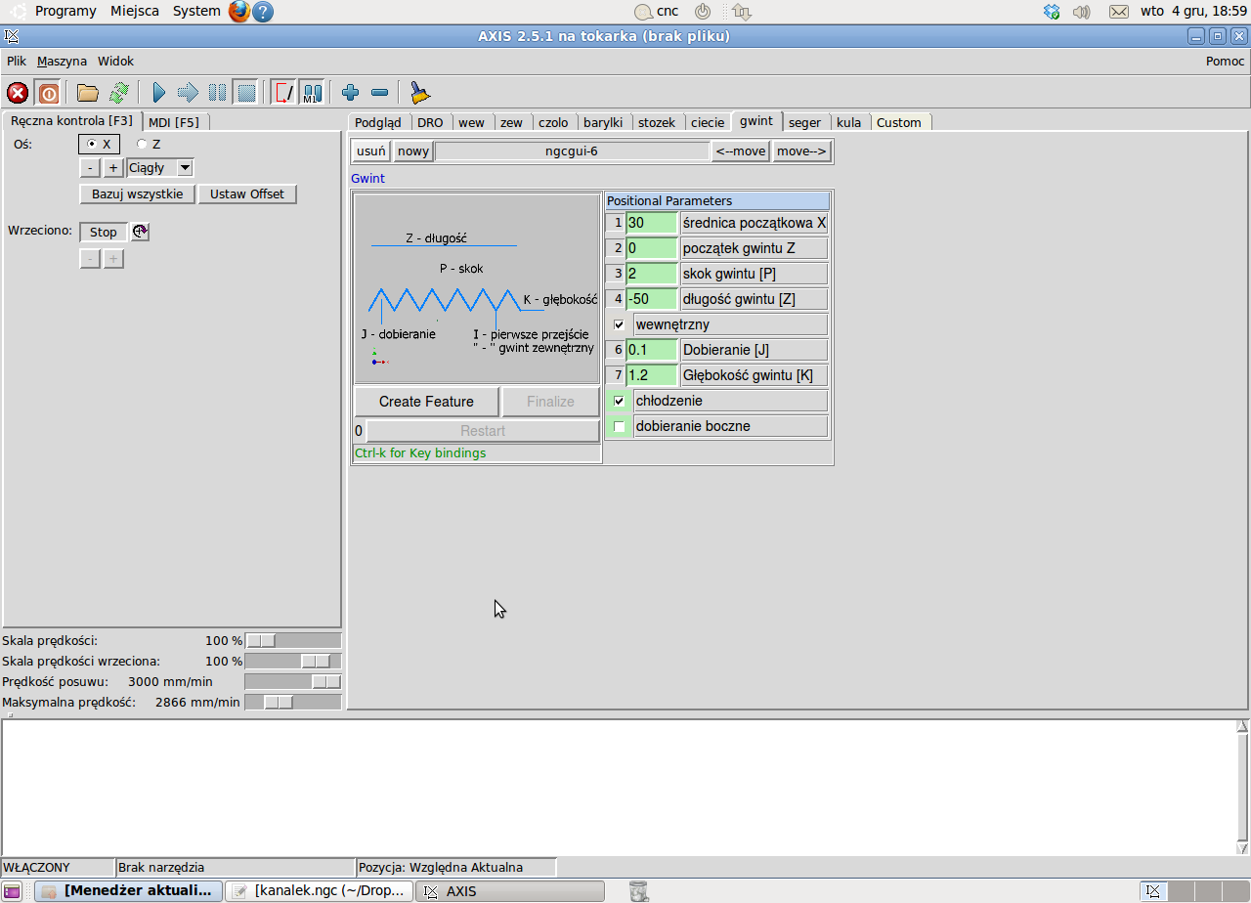1251x903 pixels.
Task: Clear live plot with broom icon
Action: [419, 93]
